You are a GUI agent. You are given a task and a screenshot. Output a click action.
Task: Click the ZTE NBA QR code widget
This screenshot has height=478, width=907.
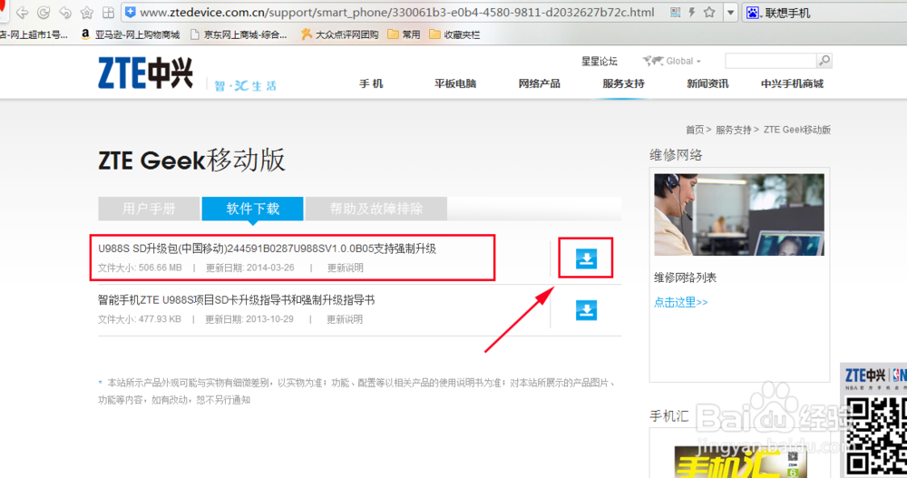873,421
